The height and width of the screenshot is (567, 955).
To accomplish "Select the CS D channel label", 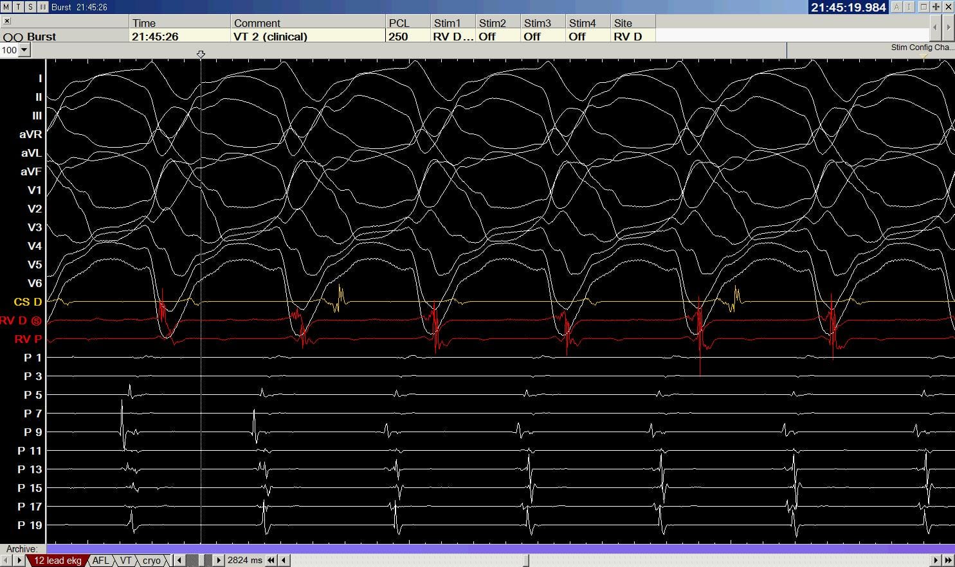I will (x=28, y=302).
